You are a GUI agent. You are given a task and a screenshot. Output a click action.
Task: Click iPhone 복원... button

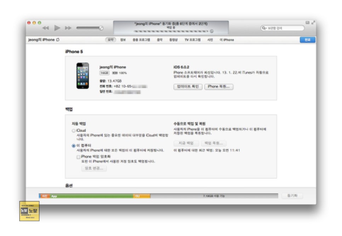[219, 87]
